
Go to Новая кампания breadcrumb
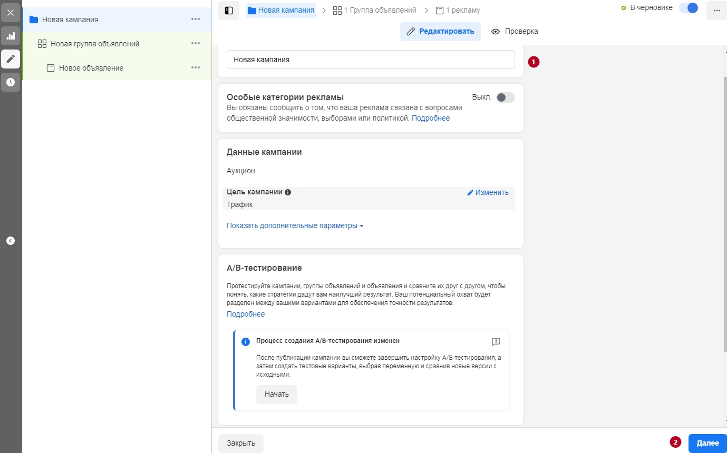click(x=281, y=10)
